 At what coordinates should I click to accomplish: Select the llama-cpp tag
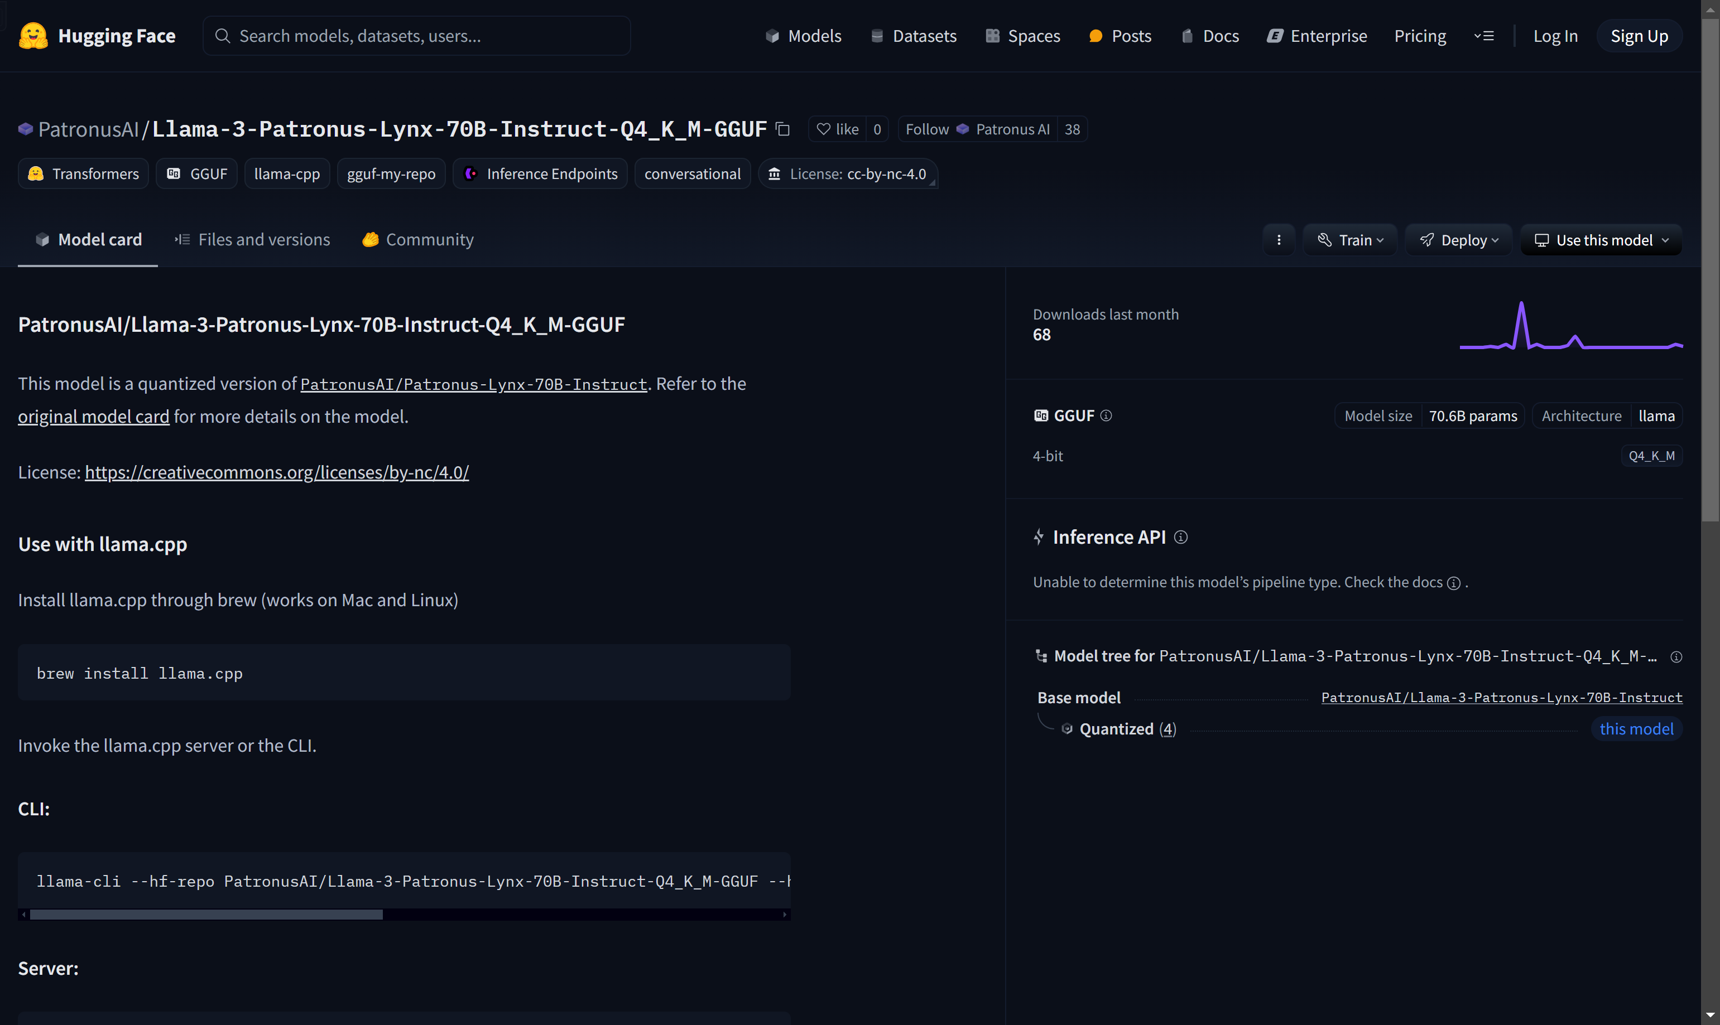[x=287, y=173]
